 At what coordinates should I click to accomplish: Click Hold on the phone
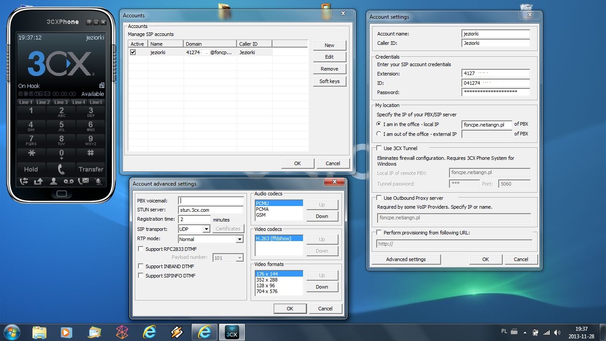pos(31,169)
